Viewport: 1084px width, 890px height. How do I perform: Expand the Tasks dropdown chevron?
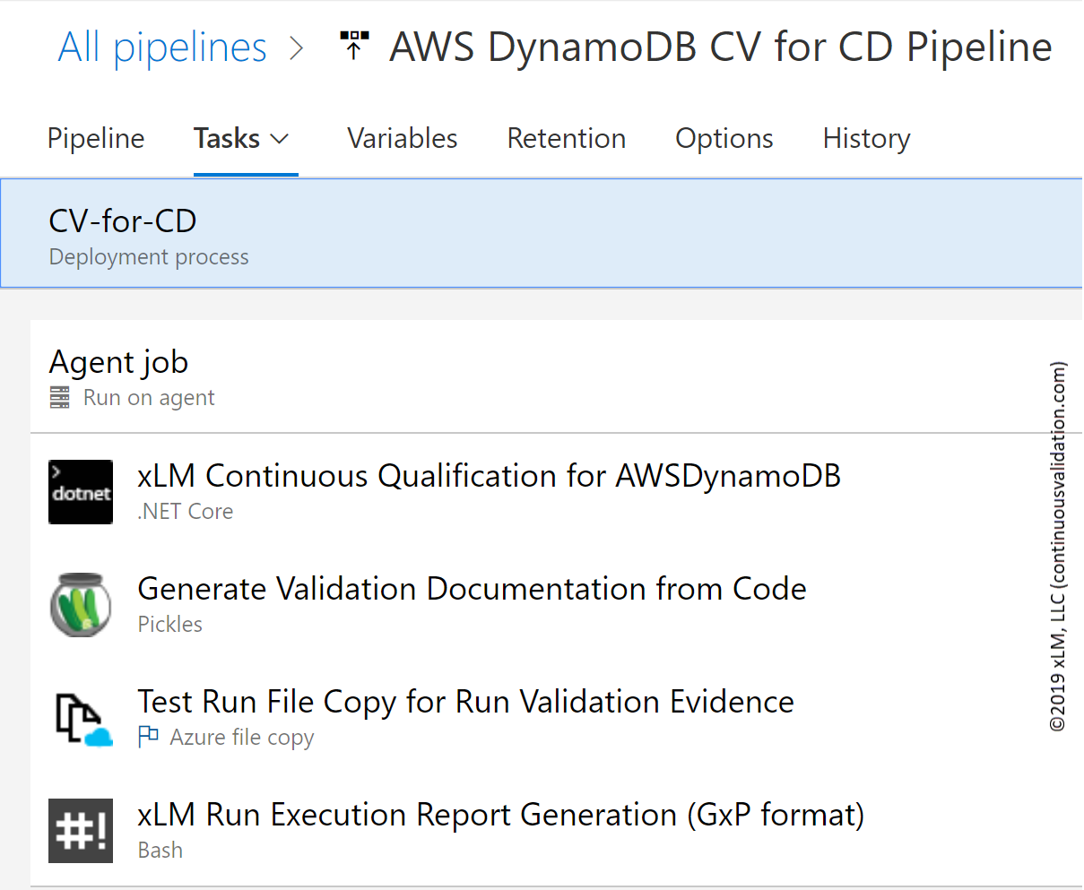pyautogui.click(x=280, y=139)
